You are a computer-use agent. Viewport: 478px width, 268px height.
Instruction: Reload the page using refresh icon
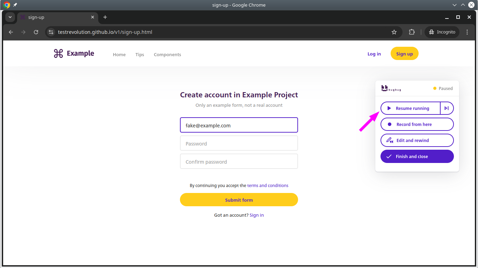pyautogui.click(x=36, y=32)
